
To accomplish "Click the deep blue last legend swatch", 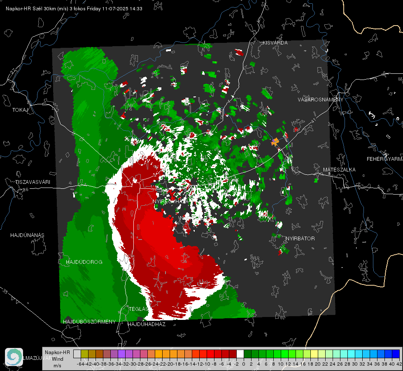I will coord(396,354).
